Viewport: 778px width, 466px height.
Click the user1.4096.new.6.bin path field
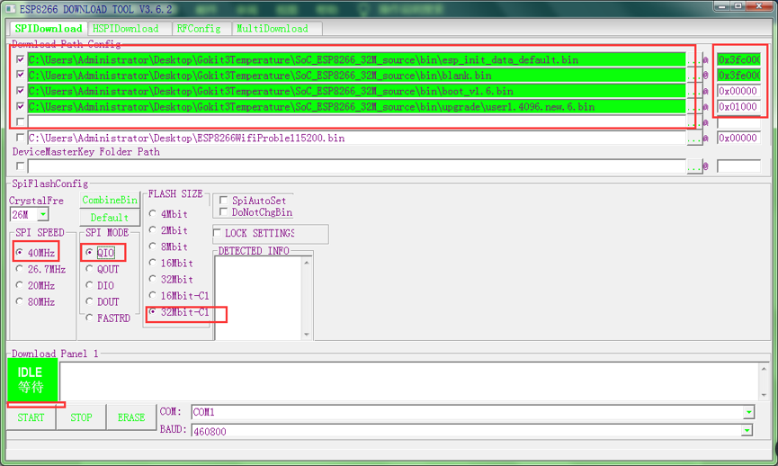click(x=357, y=107)
